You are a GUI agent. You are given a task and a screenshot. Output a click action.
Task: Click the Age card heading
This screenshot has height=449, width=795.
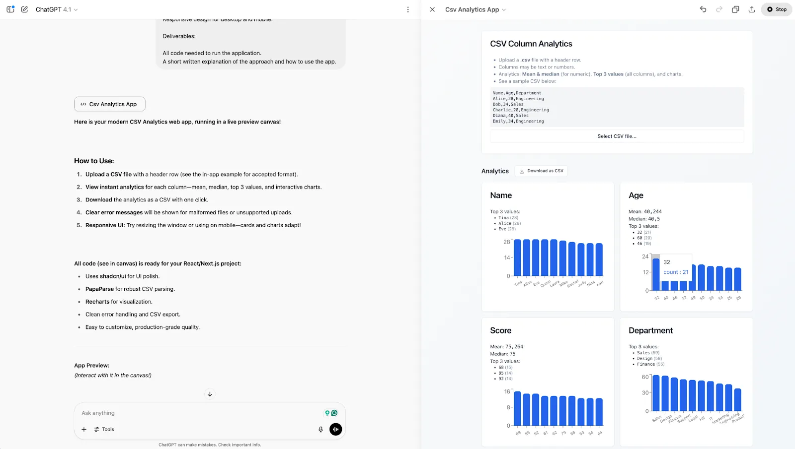point(636,195)
